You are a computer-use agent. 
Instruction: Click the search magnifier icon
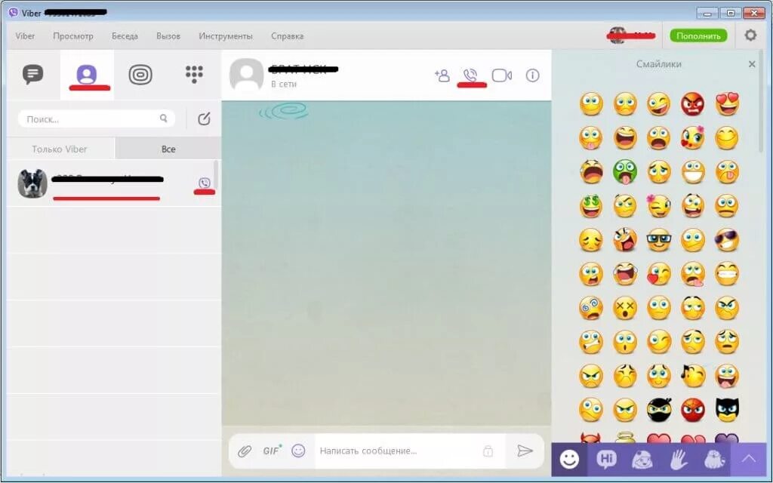pyautogui.click(x=164, y=118)
